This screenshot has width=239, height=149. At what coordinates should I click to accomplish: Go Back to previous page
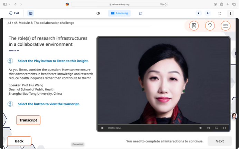click(19, 141)
